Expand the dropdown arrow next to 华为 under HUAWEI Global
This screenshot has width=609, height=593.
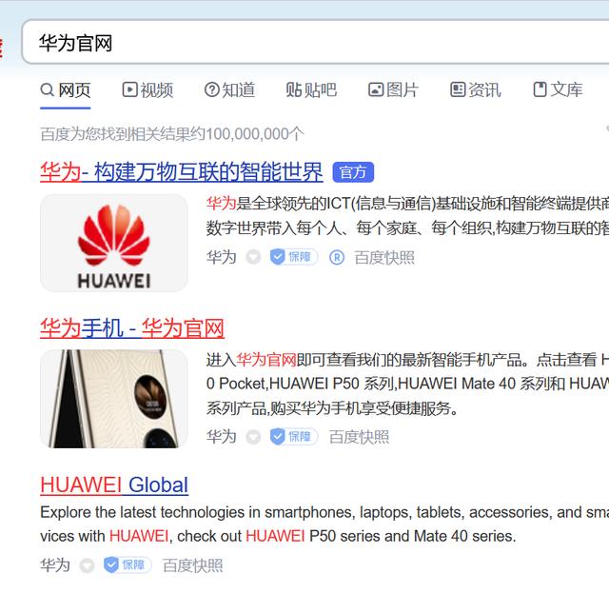[x=87, y=565]
